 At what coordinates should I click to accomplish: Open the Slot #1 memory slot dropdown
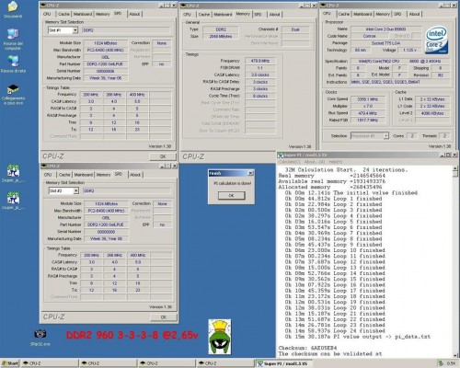[75, 30]
